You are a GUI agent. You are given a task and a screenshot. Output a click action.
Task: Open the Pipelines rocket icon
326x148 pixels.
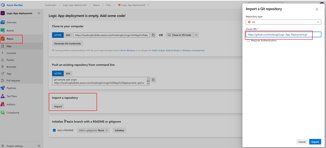(3, 88)
